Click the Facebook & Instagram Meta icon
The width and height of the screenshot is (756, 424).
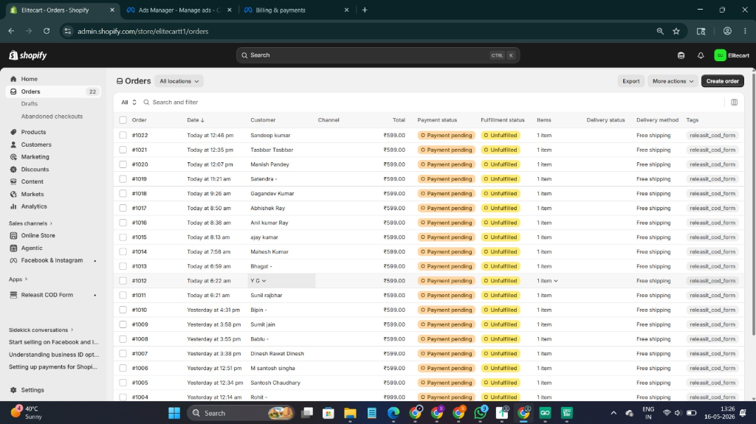[13, 260]
